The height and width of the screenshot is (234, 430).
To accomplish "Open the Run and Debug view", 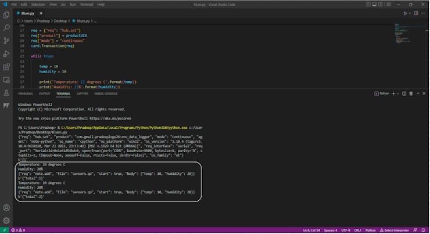I will point(6,54).
